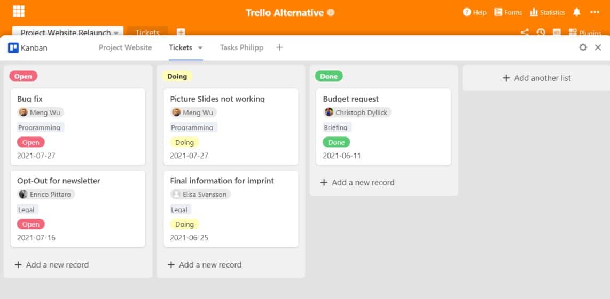Click the info icon beside Trello Alternative
This screenshot has width=610, height=299.
[331, 12]
